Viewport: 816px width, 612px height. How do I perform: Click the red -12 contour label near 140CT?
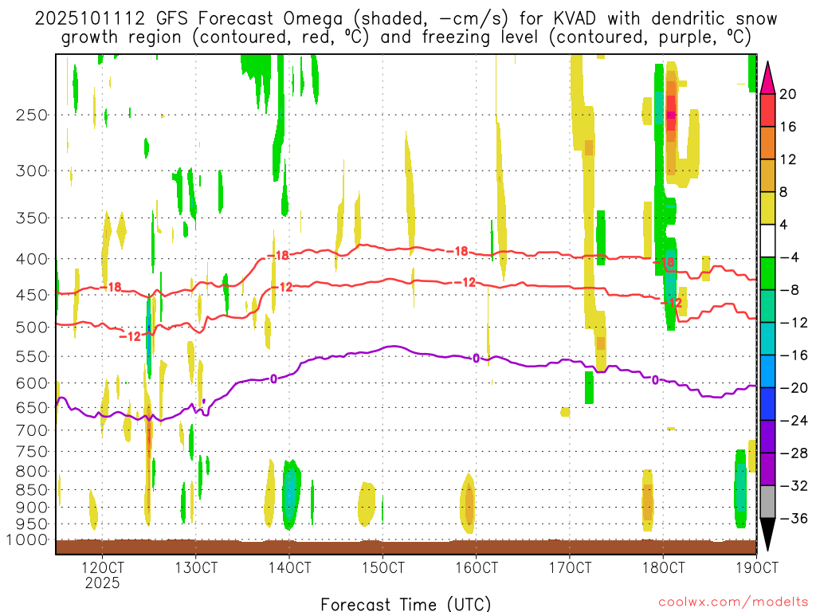283,287
